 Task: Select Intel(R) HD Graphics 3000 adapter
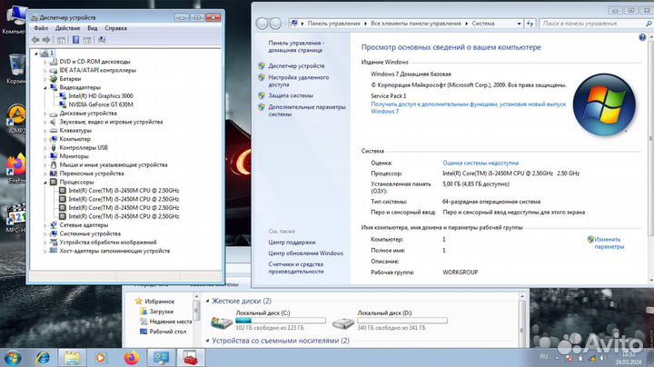(101, 96)
